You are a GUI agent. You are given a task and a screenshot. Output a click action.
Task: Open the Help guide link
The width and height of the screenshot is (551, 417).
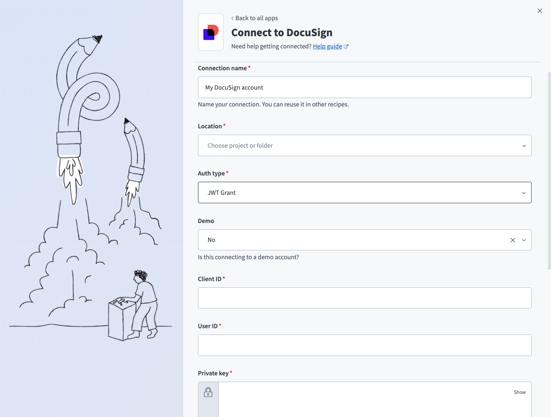[x=327, y=46]
